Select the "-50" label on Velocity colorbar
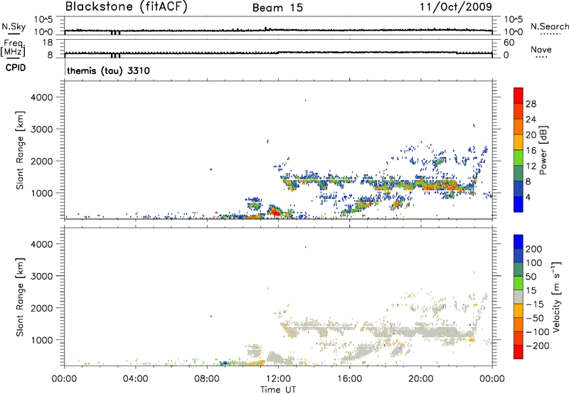 click(x=535, y=318)
